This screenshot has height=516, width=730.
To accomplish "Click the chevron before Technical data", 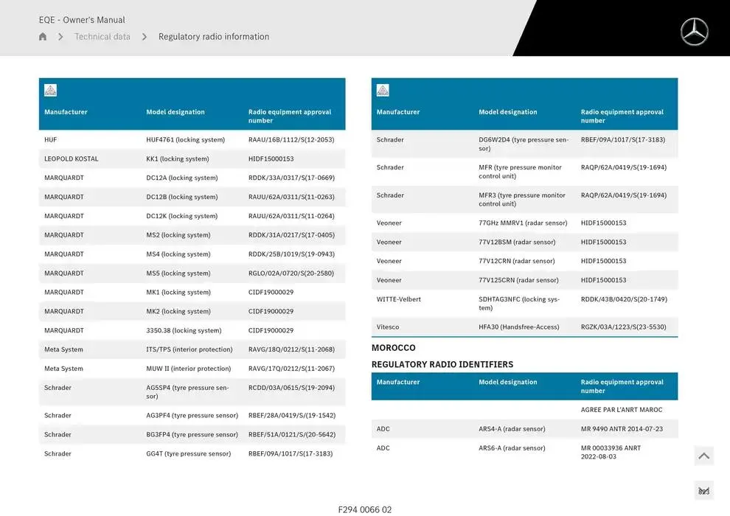I will (60, 37).
